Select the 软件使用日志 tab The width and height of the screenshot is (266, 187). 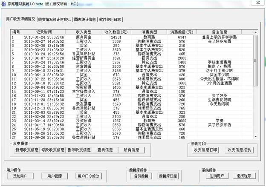pos(110,20)
